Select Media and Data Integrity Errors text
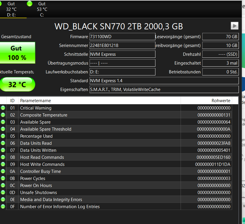This screenshot has height=224, width=245. click(51, 200)
